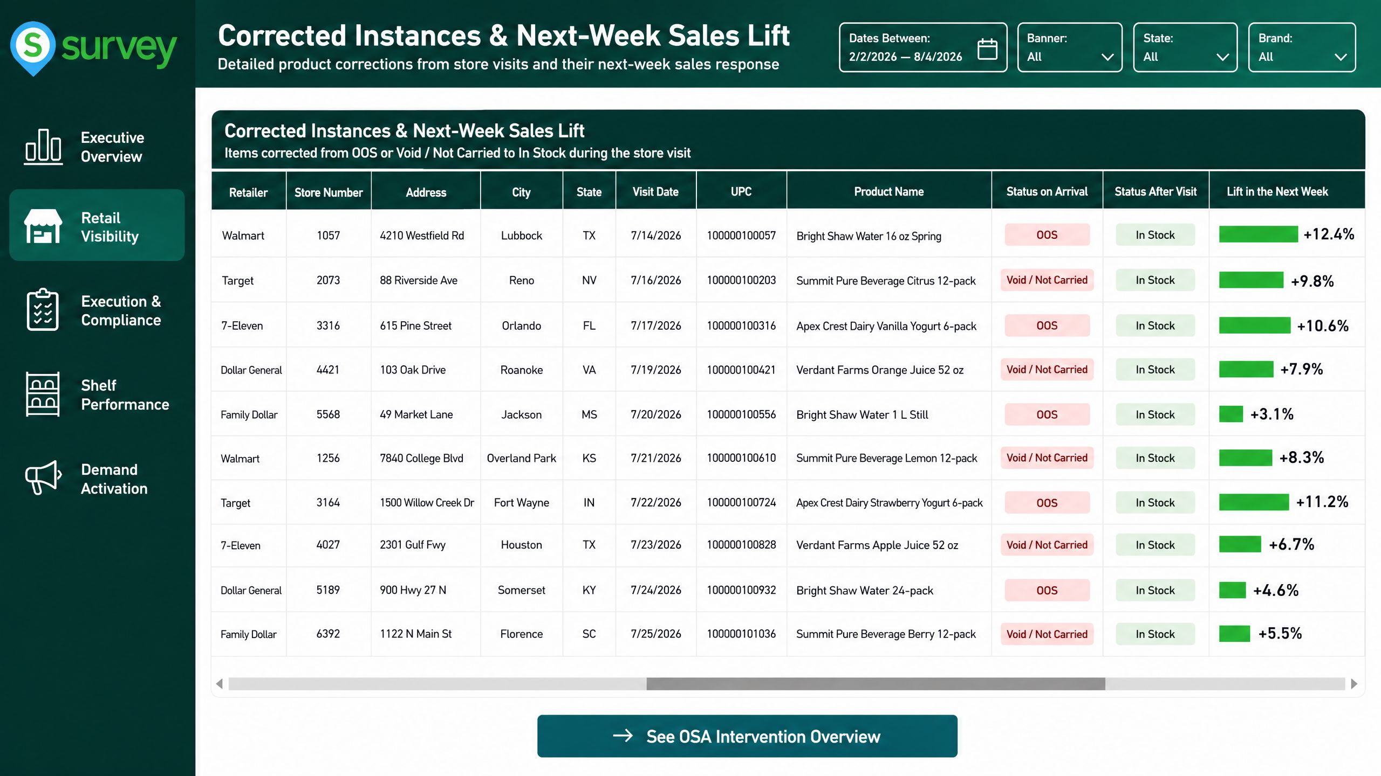Click In Stock badge for Somerset row
This screenshot has height=776, width=1381.
pyautogui.click(x=1155, y=590)
